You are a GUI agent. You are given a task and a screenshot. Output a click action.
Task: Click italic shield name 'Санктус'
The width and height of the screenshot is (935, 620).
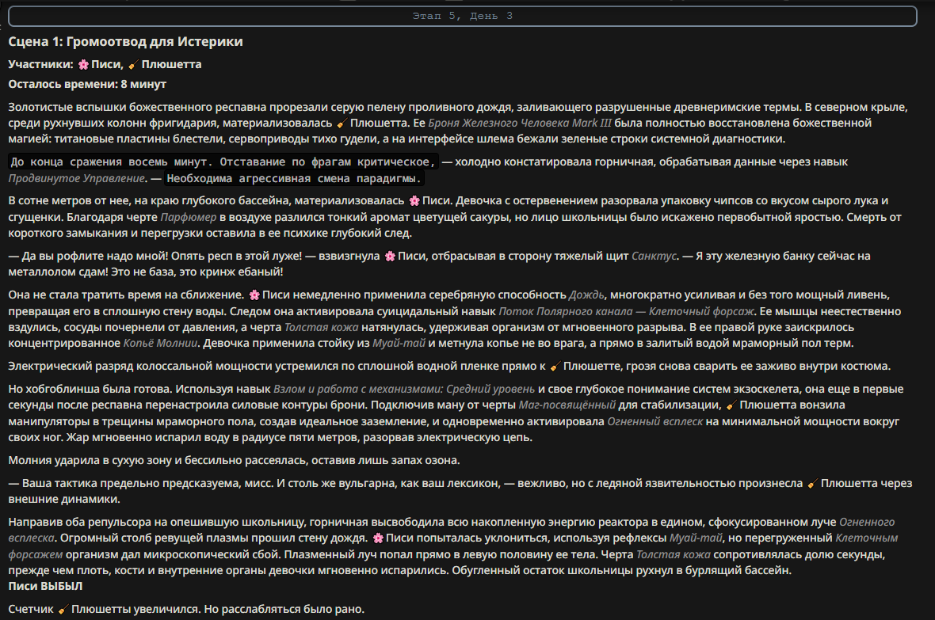654,256
